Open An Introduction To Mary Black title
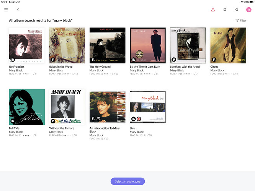The image size is (255, 191). 105,129
